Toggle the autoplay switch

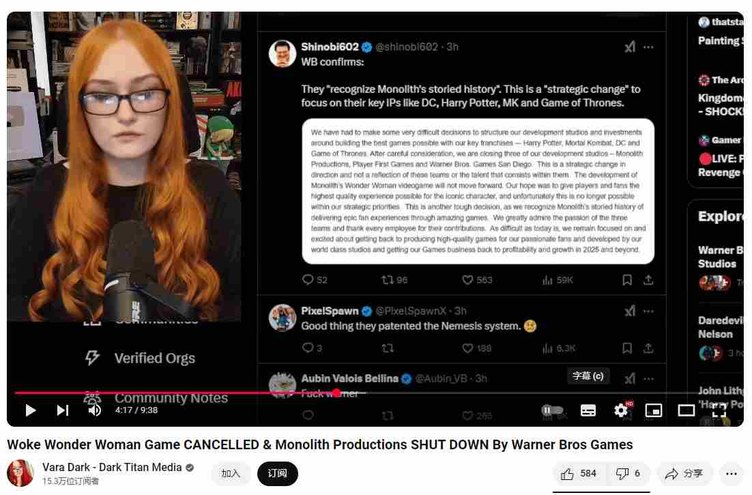552,410
